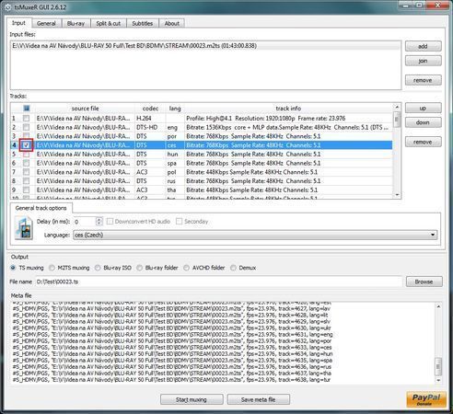Enable the checkbox for track 6 DTS spa
The width and height of the screenshot is (453, 414).
(x=27, y=163)
